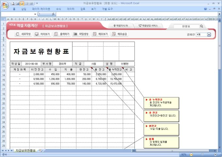Click the horizontal scrollbar thumb
The image size is (222, 157).
pyautogui.click(x=172, y=151)
